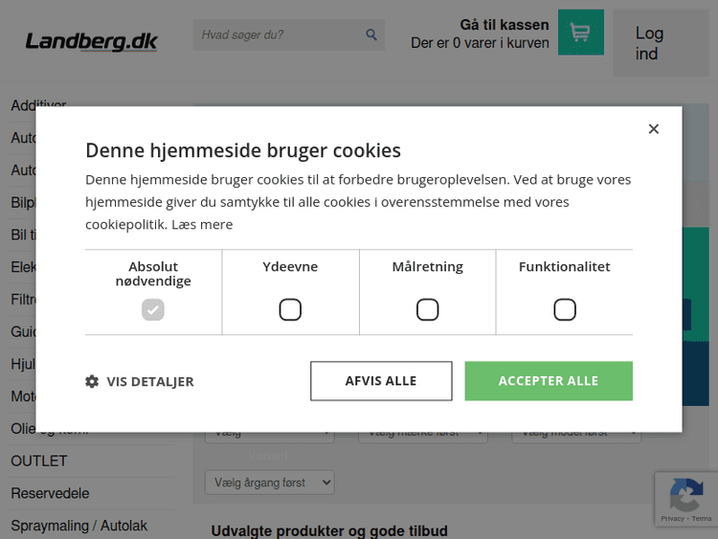Click the shopping cart icon
Viewport: 718px width, 539px height.
(x=580, y=33)
